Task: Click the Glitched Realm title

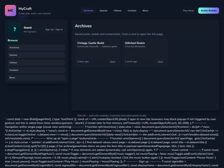Action: pyautogui.click(x=135, y=43)
